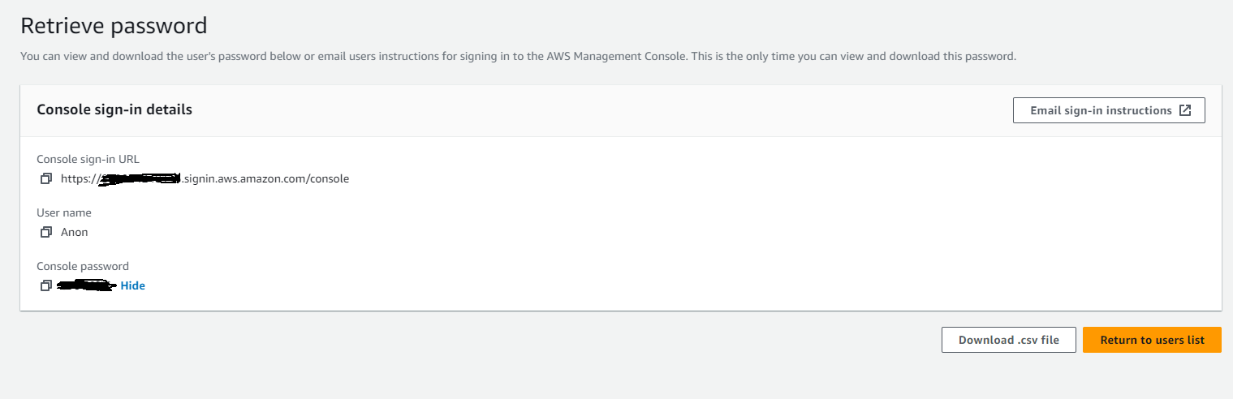The image size is (1233, 399).
Task: Click the redacted console password text
Action: [87, 285]
